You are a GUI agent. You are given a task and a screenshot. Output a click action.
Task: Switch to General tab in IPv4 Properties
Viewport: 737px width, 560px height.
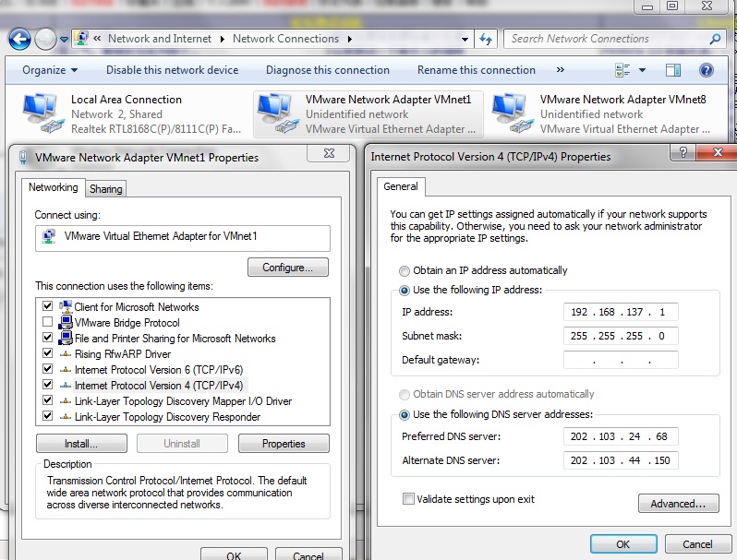coord(401,186)
